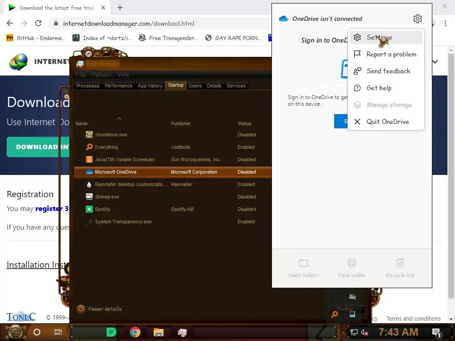The width and height of the screenshot is (455, 341).
Task: Click the Microsoft OneDrive cloud icon row
Action: click(89, 172)
